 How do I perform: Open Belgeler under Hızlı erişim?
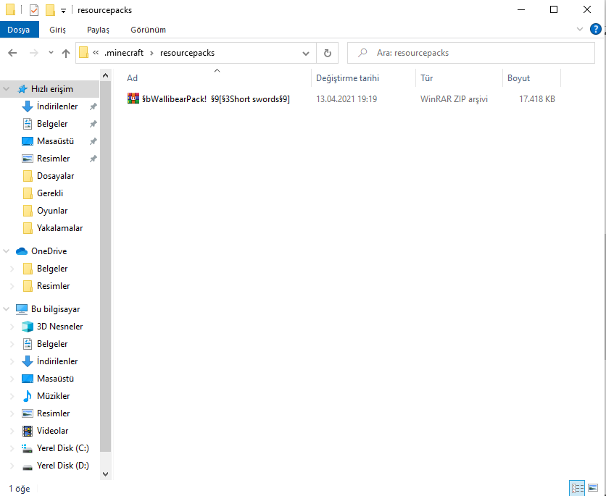coord(52,124)
